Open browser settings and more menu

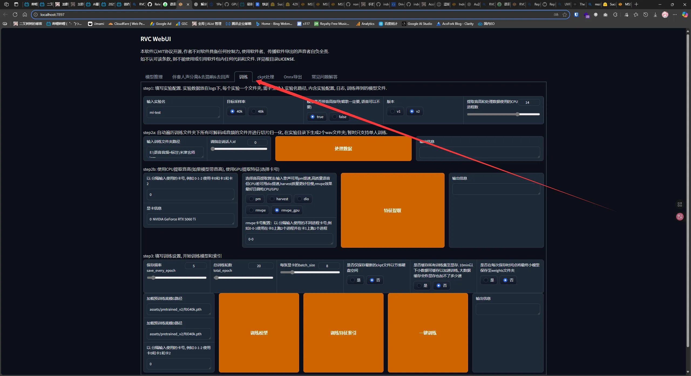[675, 15]
